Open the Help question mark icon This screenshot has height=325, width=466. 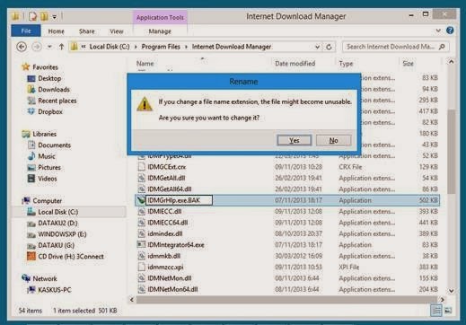[x=450, y=31]
